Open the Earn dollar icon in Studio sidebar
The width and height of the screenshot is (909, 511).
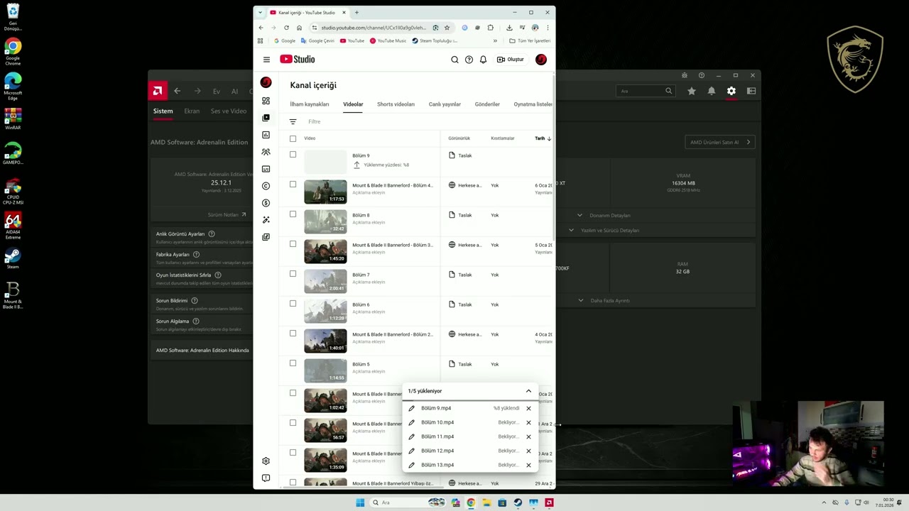pyautogui.click(x=266, y=203)
